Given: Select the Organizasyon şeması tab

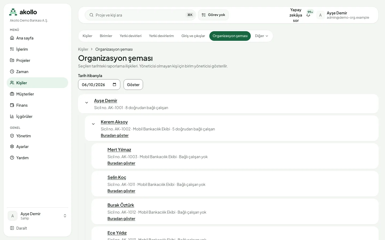Looking at the screenshot, I should 230,36.
